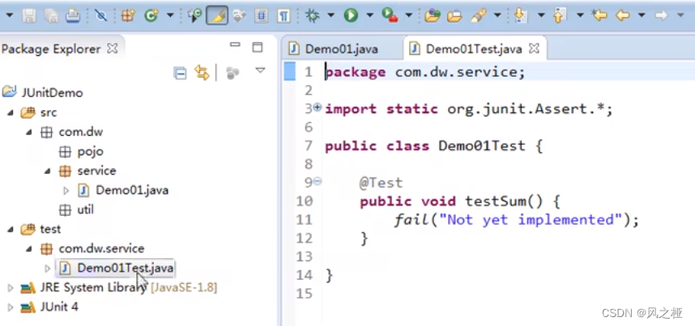Expand the JUnit 4 library node
Image resolution: width=695 pixels, height=326 pixels.
pos(11,307)
